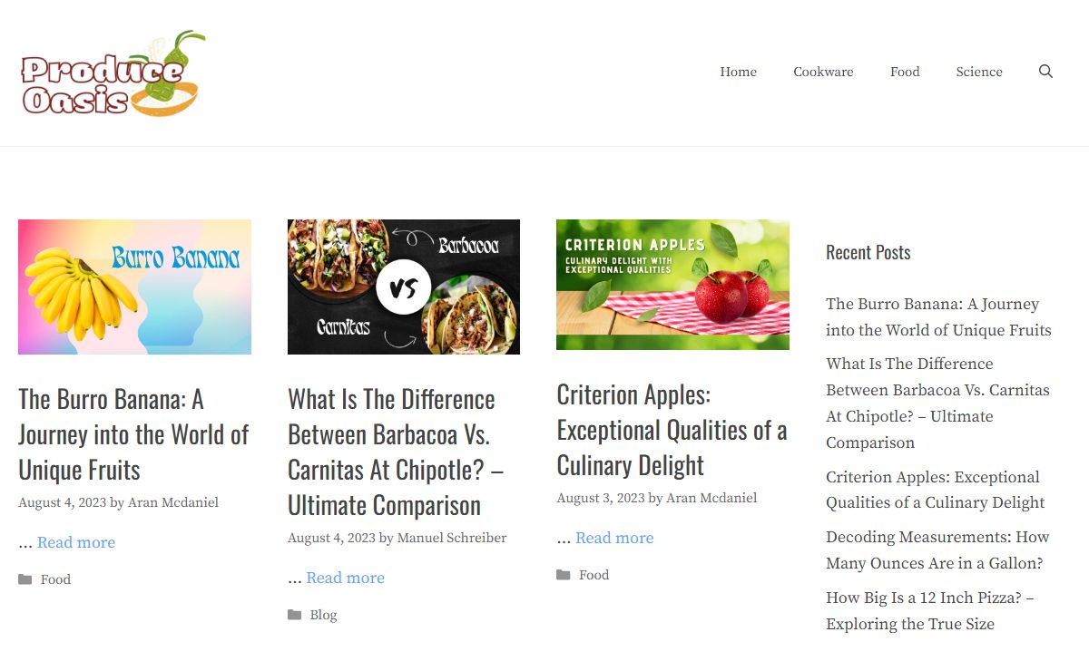
Task: Open Food category under Criterion Apples post
Action: click(594, 575)
